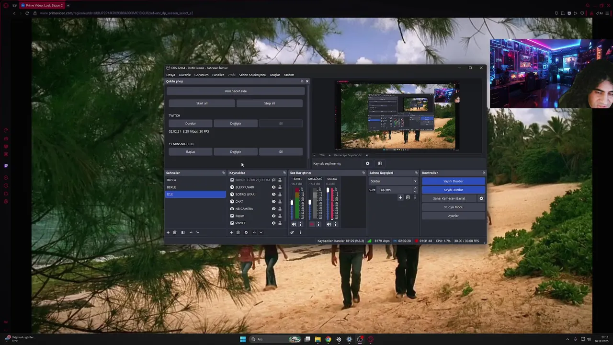This screenshot has width=613, height=345.
Task: Click Stop all outputs button
Action: coord(270,103)
